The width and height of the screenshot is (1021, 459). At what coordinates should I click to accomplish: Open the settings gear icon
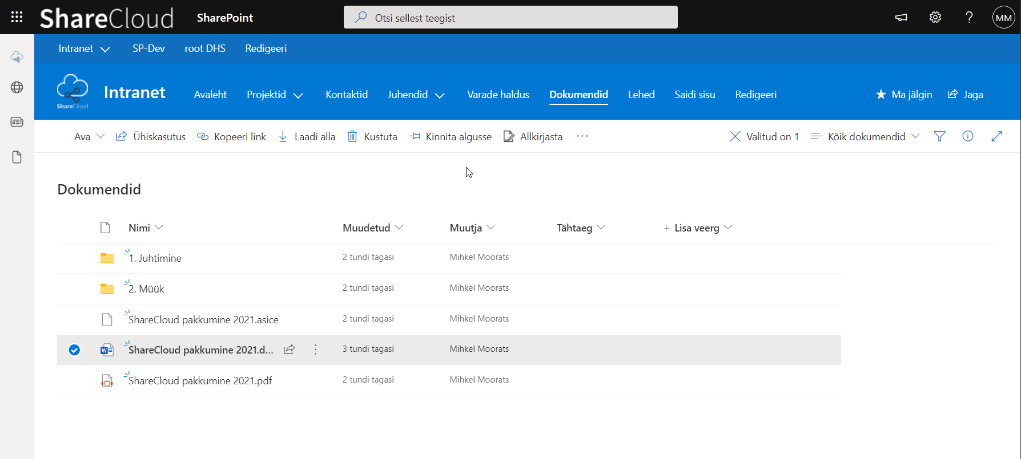[x=935, y=17]
